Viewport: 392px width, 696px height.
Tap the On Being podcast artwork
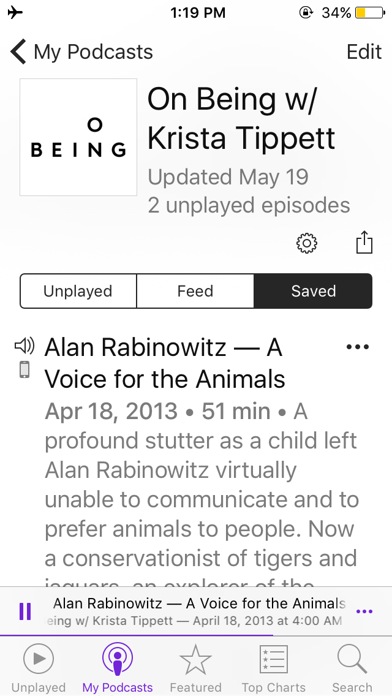[x=78, y=137]
